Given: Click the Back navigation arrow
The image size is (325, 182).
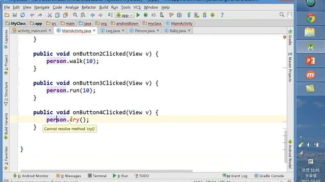Looking at the screenshot, I should click(x=92, y=15).
